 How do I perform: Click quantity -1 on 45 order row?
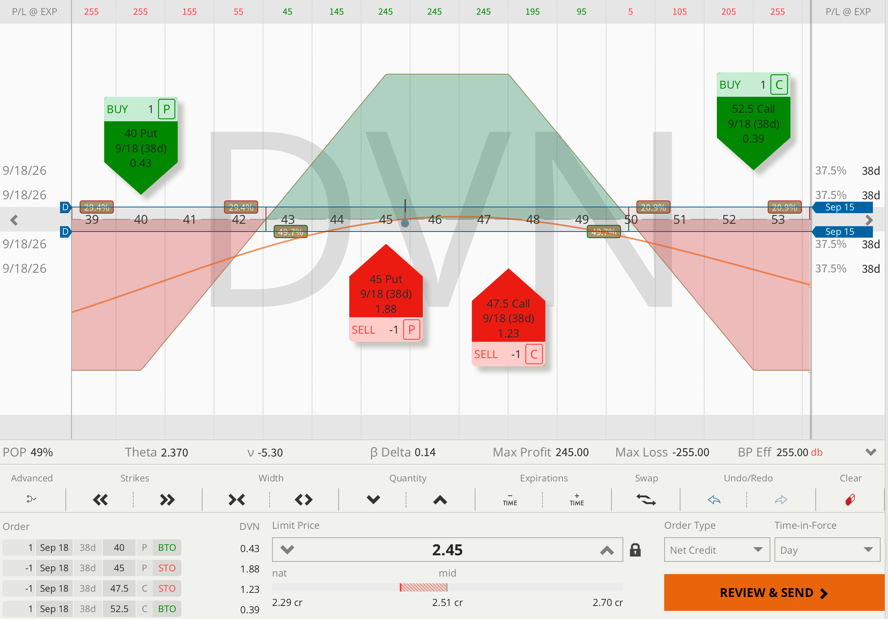point(19,568)
